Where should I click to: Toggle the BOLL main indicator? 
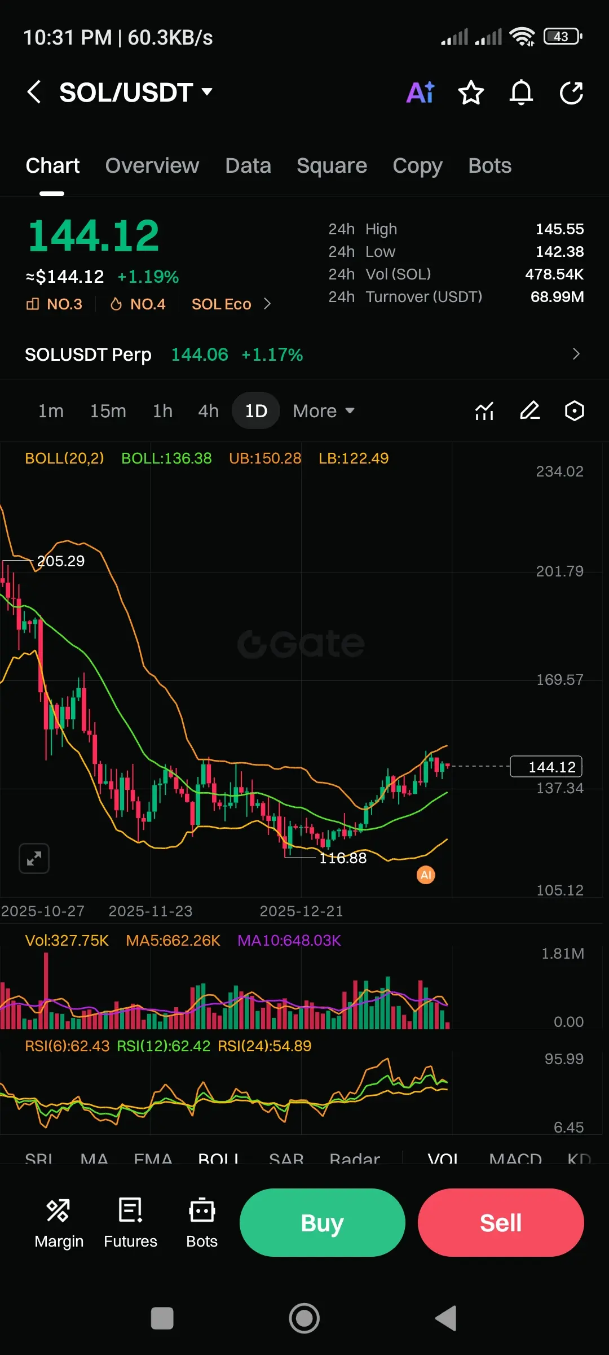pos(219,1158)
